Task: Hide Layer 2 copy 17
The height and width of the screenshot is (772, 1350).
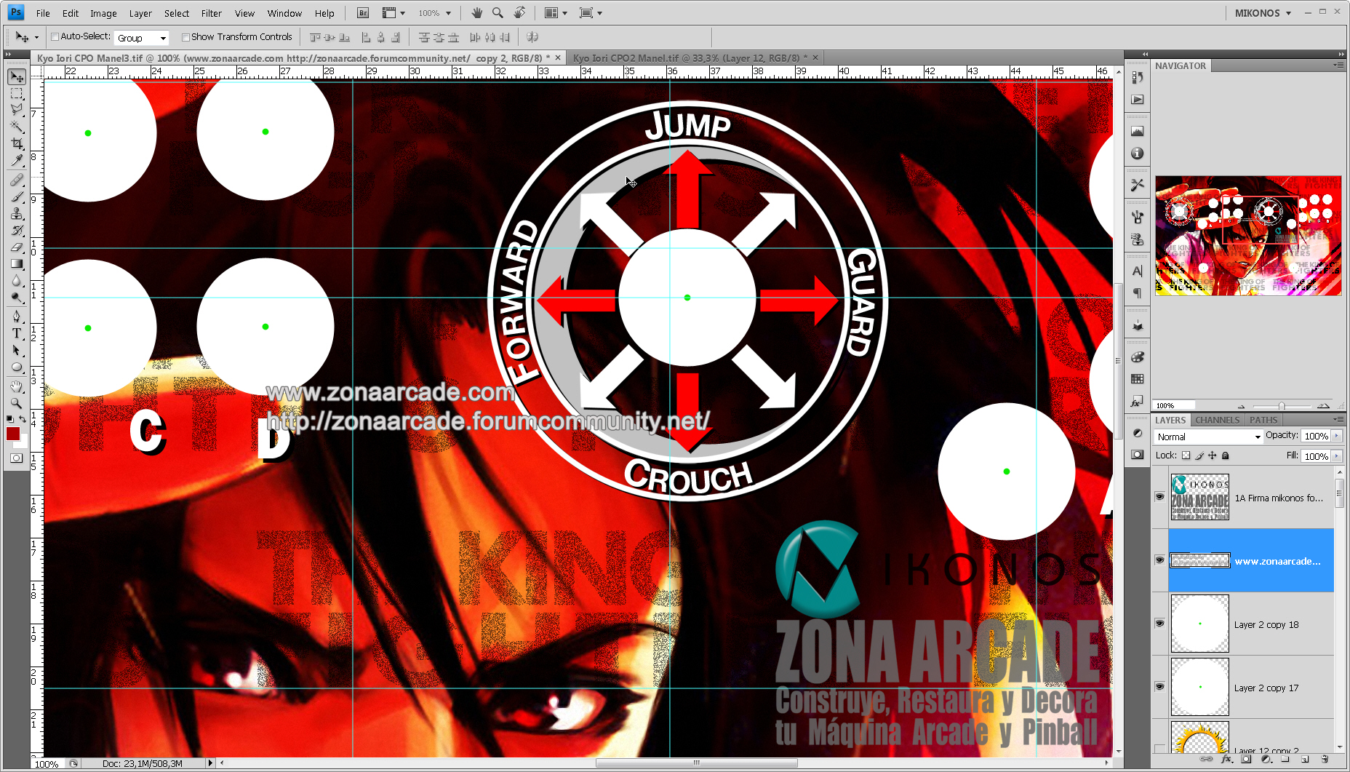Action: [1159, 687]
